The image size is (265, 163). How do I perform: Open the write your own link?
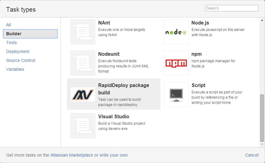coord(114,155)
